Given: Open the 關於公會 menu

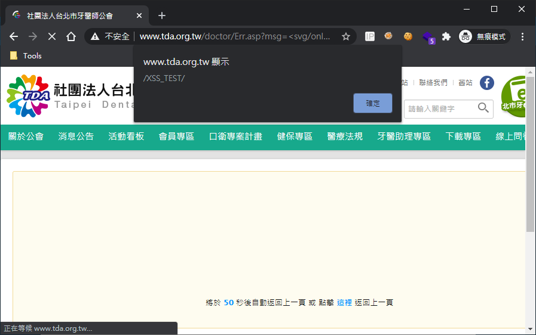Looking at the screenshot, I should (x=26, y=137).
